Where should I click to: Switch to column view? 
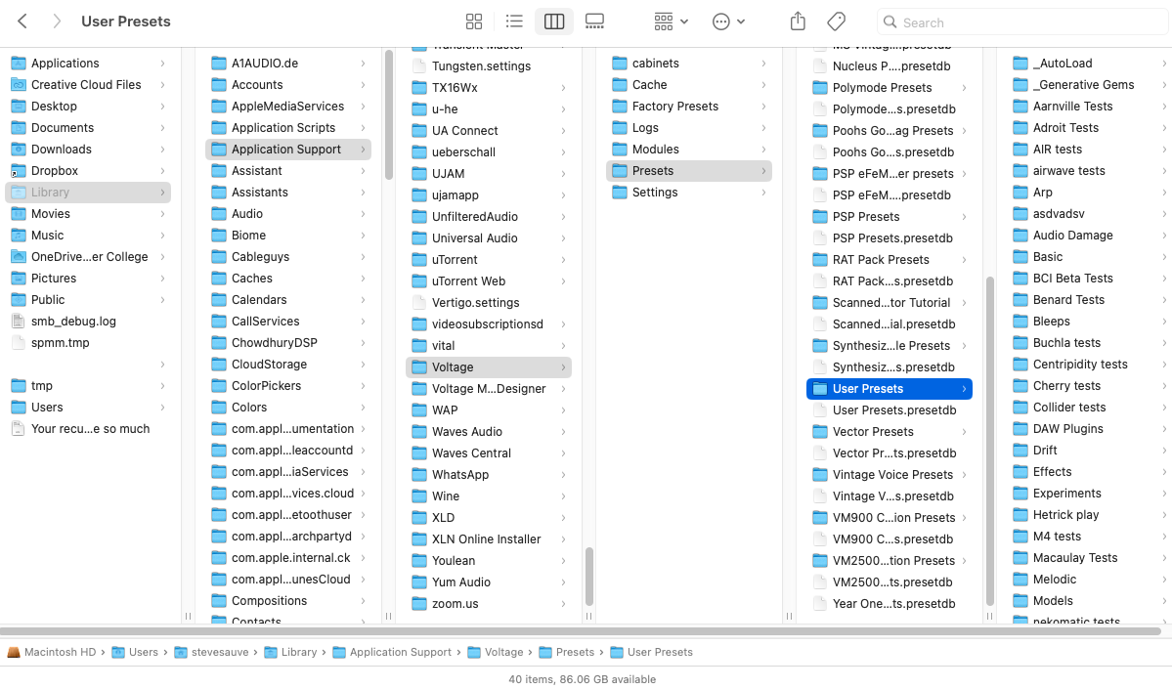tap(554, 22)
